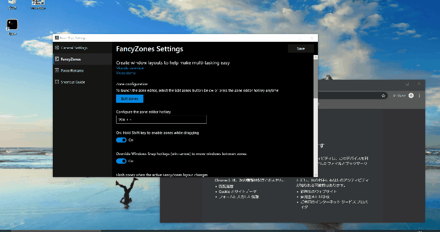This screenshot has height=232, width=440.
Task: Open the Module overview link
Action: pyautogui.click(x=130, y=68)
